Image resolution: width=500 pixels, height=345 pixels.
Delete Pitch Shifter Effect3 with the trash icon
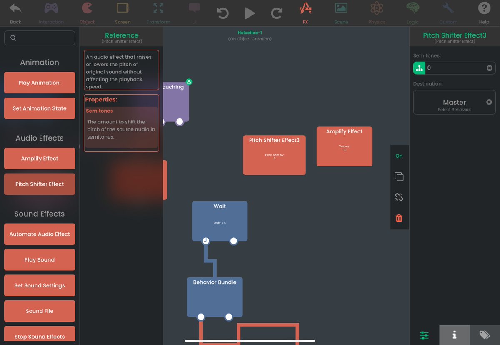coord(399,218)
